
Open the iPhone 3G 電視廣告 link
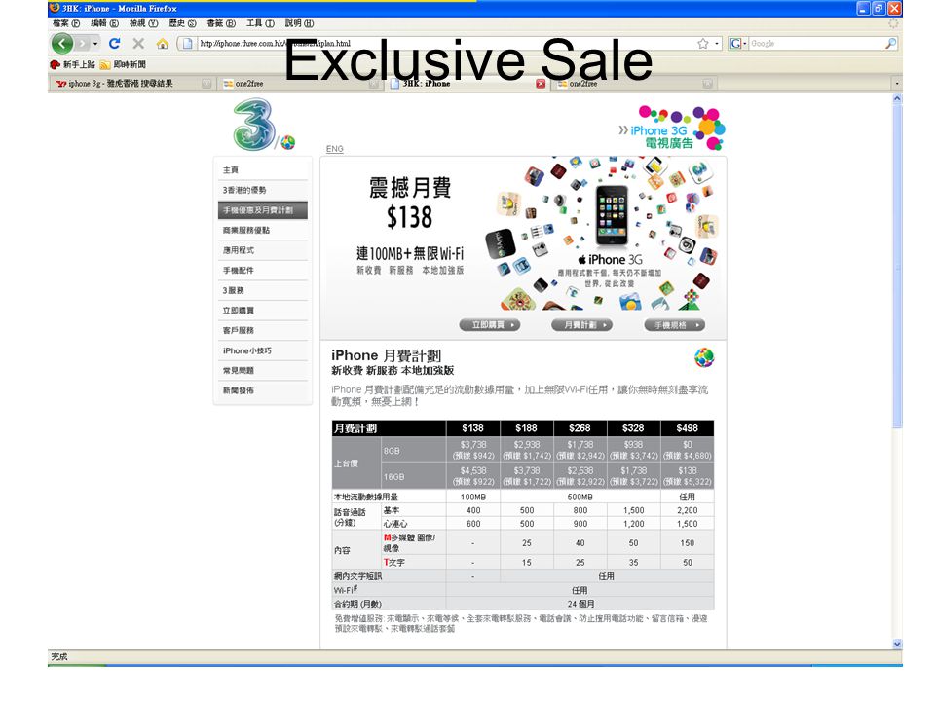click(671, 129)
